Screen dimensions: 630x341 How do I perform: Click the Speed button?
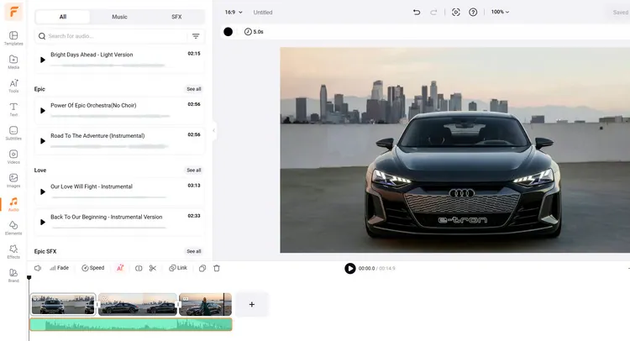pyautogui.click(x=92, y=268)
